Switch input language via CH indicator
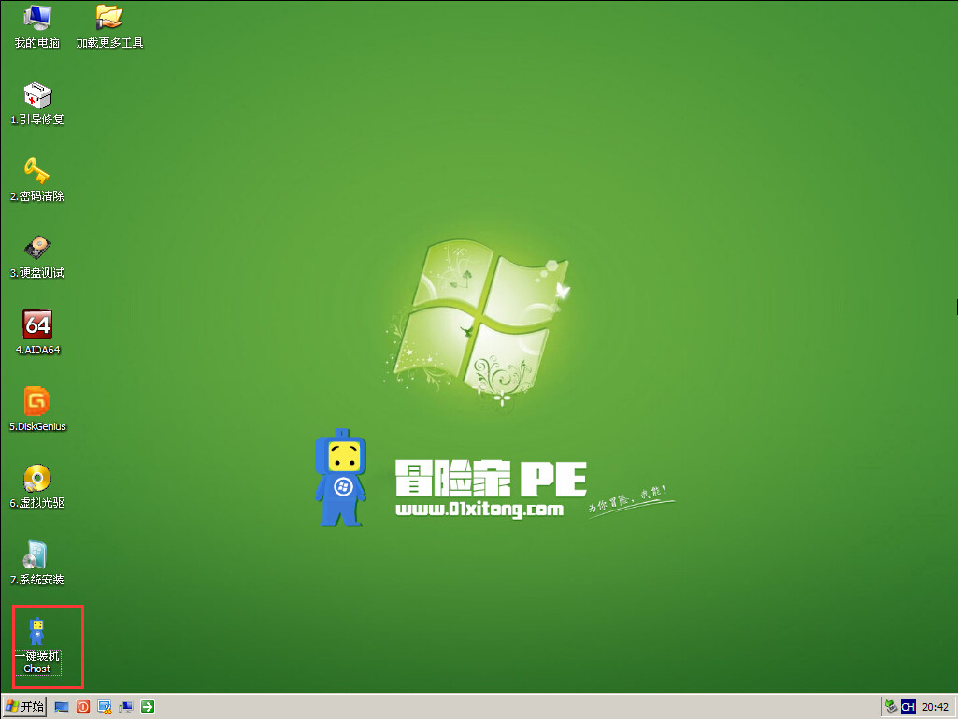The width and height of the screenshot is (958, 719). (x=908, y=707)
